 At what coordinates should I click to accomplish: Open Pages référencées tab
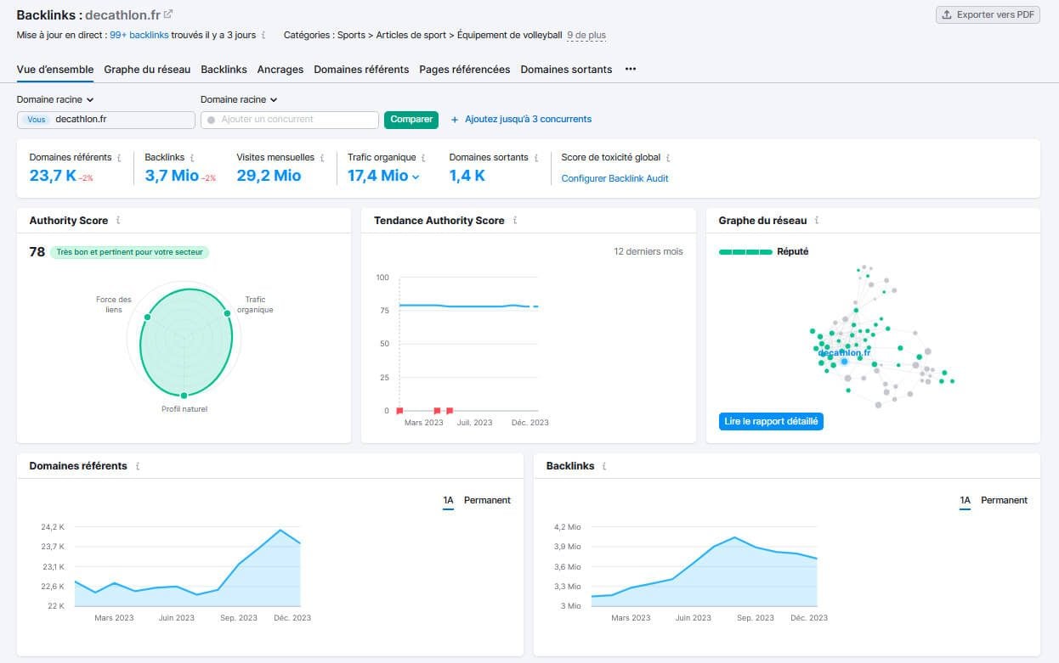(x=465, y=70)
